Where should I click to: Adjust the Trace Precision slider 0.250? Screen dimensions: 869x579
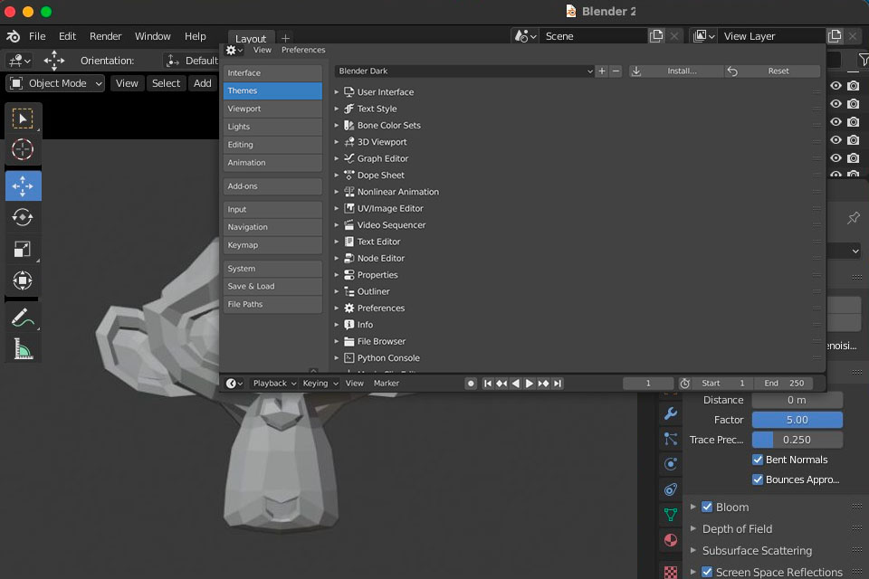[x=797, y=440]
